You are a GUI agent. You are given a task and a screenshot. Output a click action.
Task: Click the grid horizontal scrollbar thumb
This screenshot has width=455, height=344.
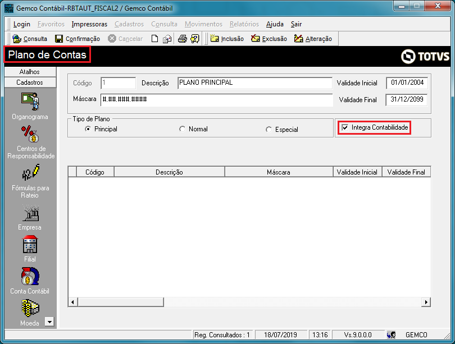(x=121, y=302)
